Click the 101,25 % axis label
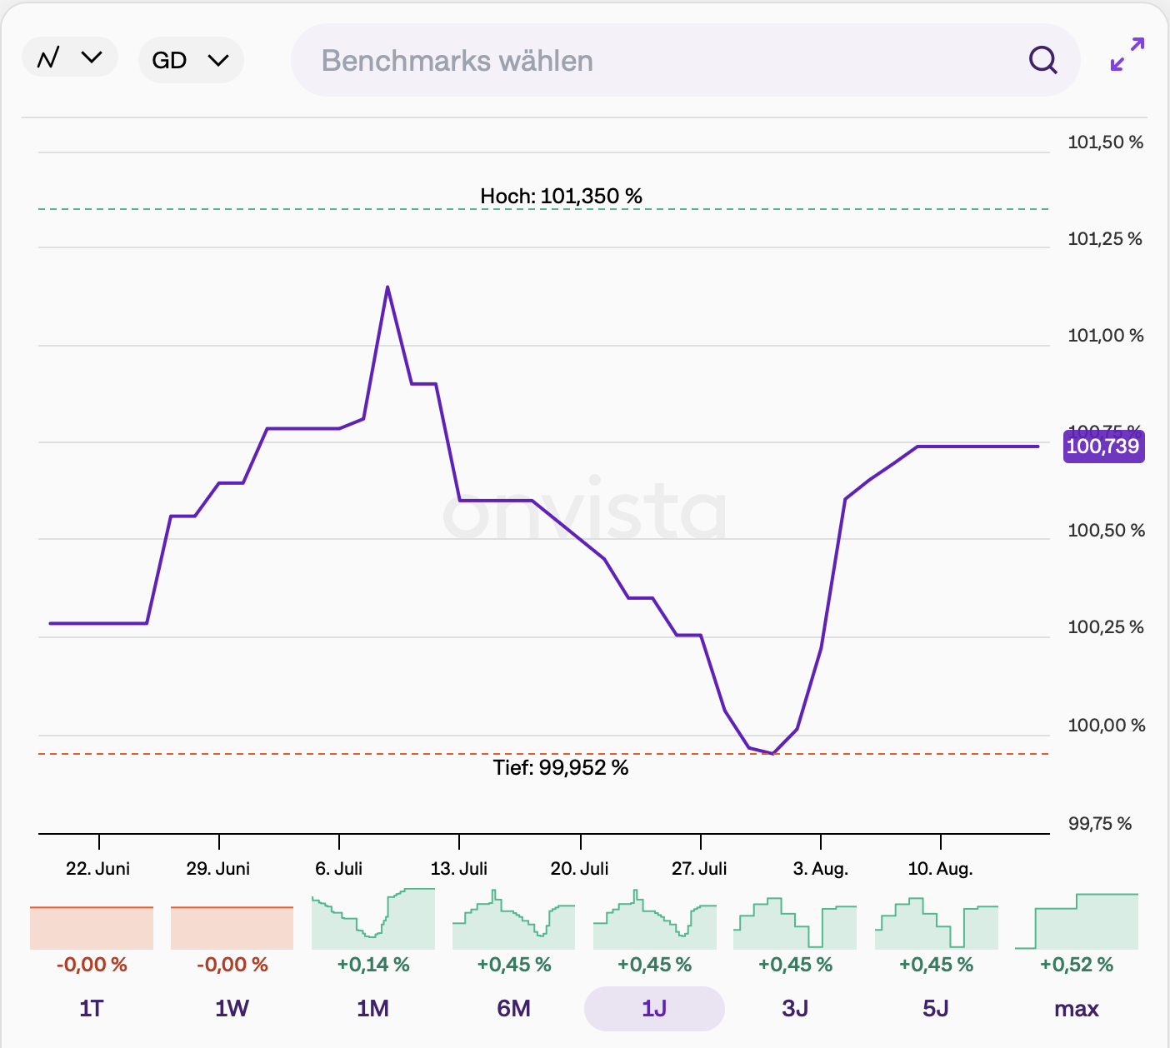 [1106, 239]
